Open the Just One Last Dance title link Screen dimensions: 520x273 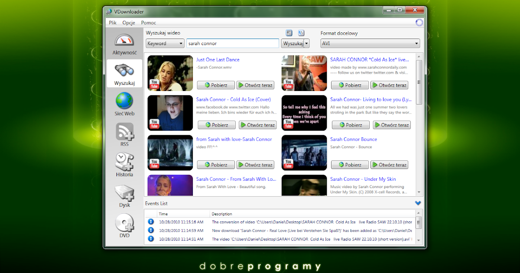coord(218,60)
